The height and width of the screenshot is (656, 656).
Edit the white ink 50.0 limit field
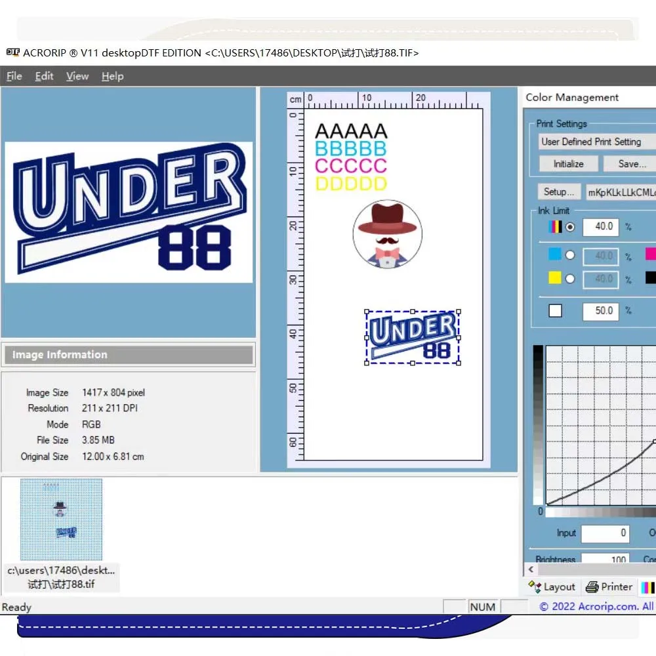(601, 311)
